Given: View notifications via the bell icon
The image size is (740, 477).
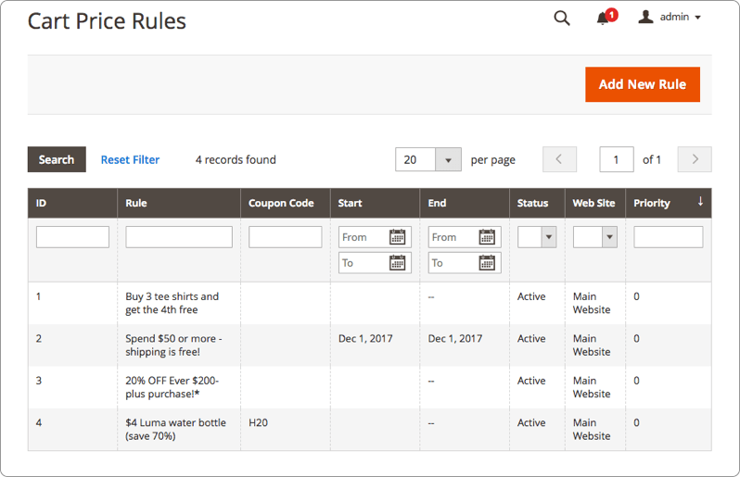Looking at the screenshot, I should pyautogui.click(x=603, y=18).
